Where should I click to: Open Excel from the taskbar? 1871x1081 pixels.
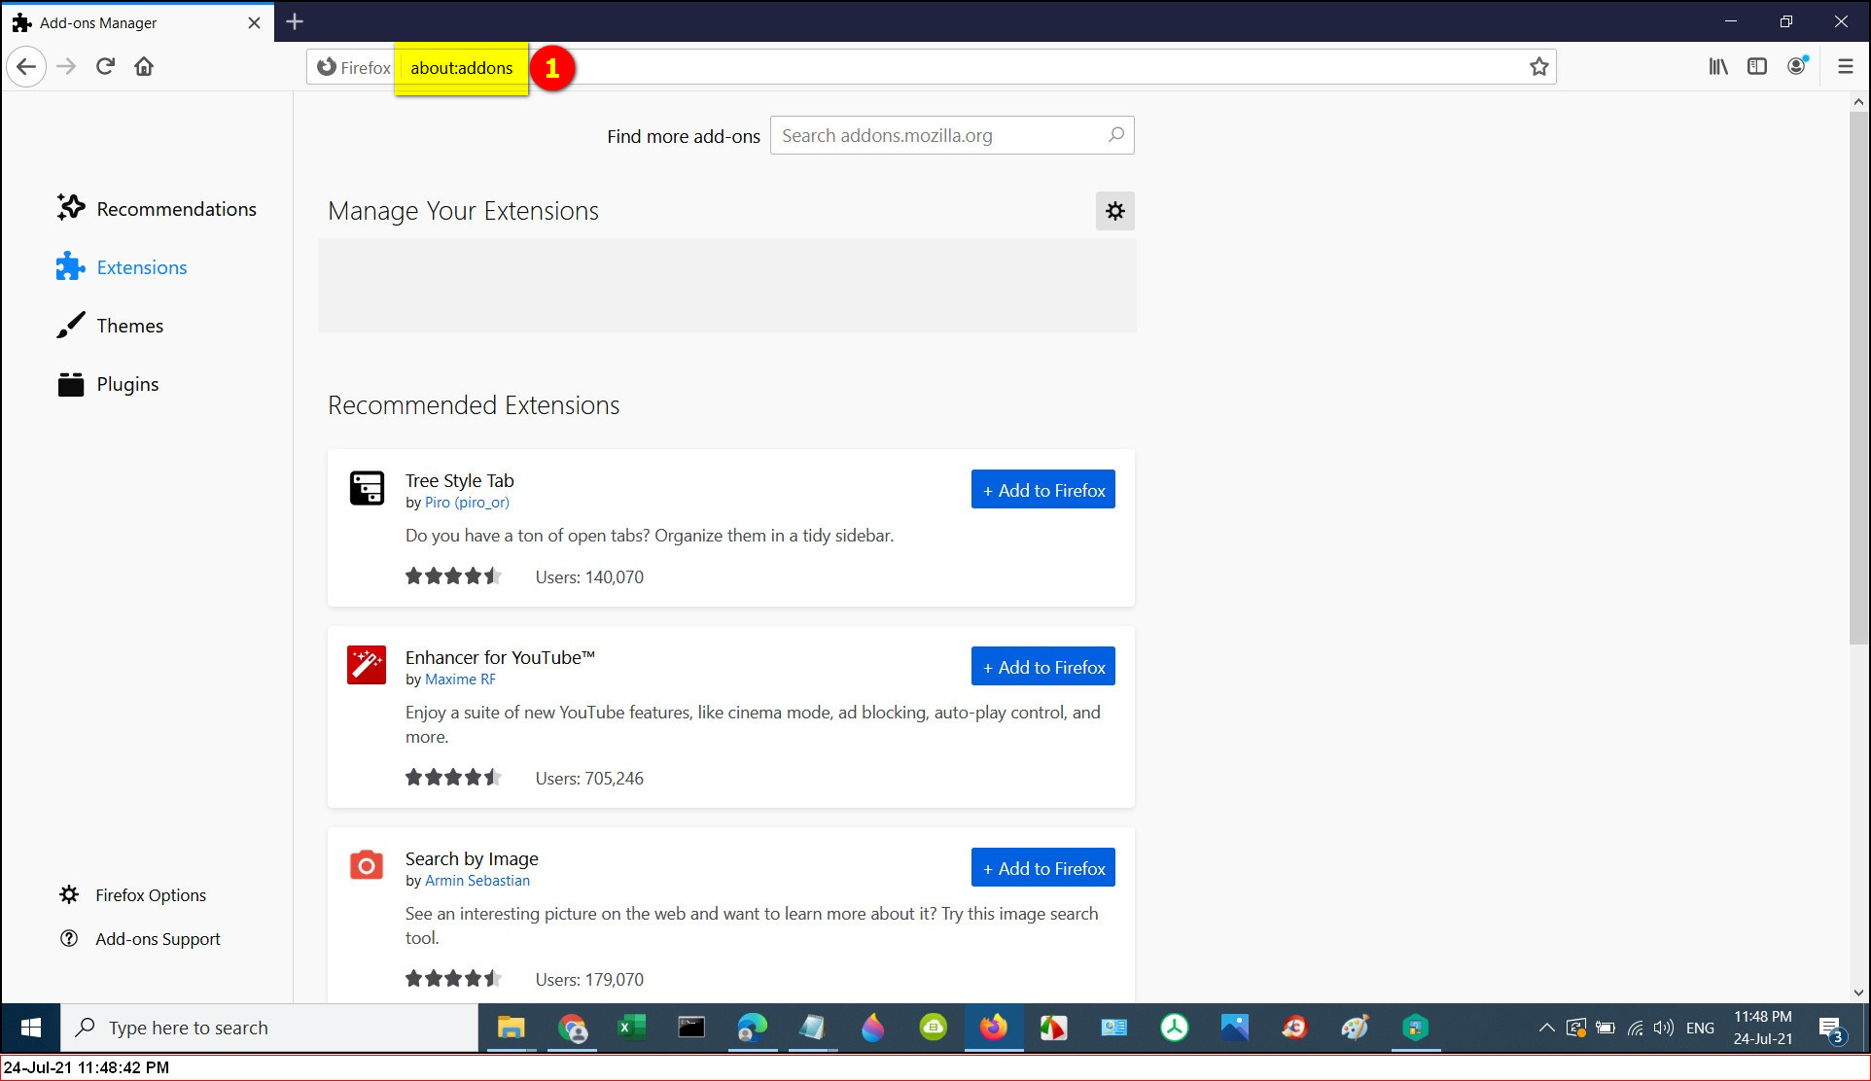pos(632,1028)
